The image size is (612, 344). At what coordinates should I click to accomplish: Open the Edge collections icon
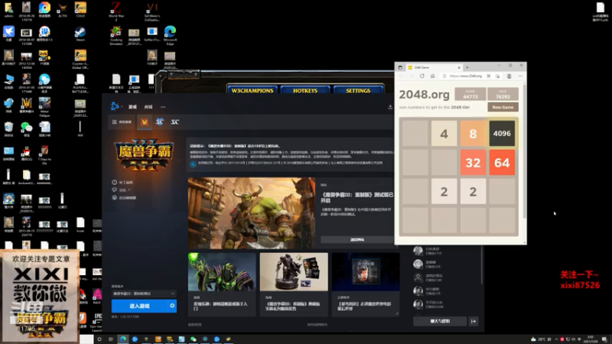(498, 76)
